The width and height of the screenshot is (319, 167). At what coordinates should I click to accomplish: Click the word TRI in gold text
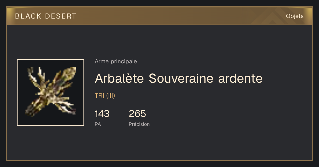[x=99, y=96]
